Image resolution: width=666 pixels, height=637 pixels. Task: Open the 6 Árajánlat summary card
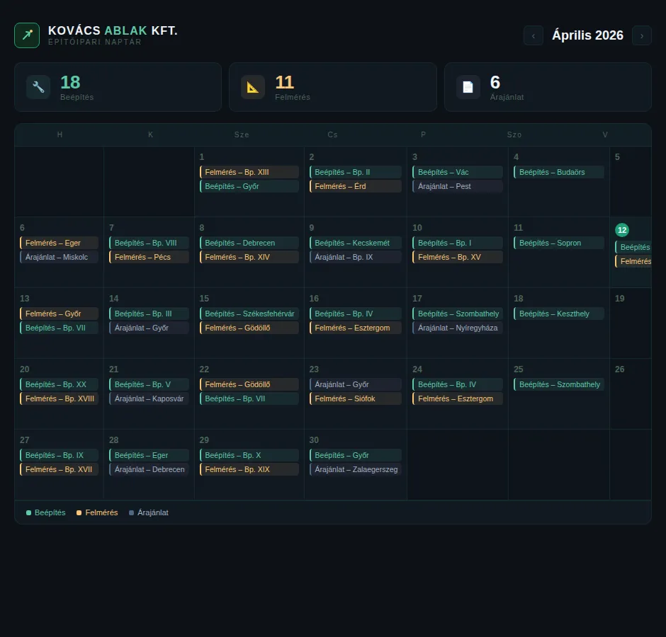tap(548, 87)
